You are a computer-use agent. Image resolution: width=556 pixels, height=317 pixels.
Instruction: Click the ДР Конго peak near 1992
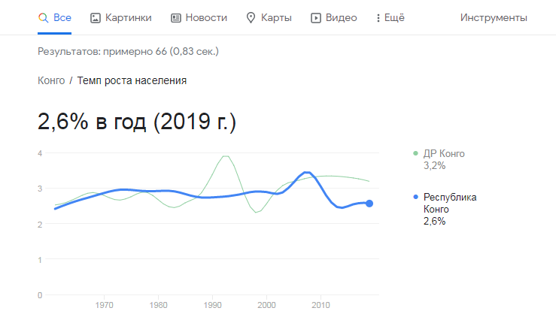pos(226,156)
